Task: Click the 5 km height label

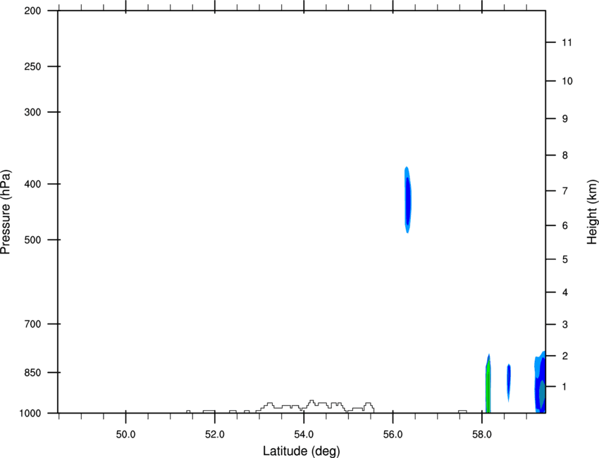Action: click(565, 259)
